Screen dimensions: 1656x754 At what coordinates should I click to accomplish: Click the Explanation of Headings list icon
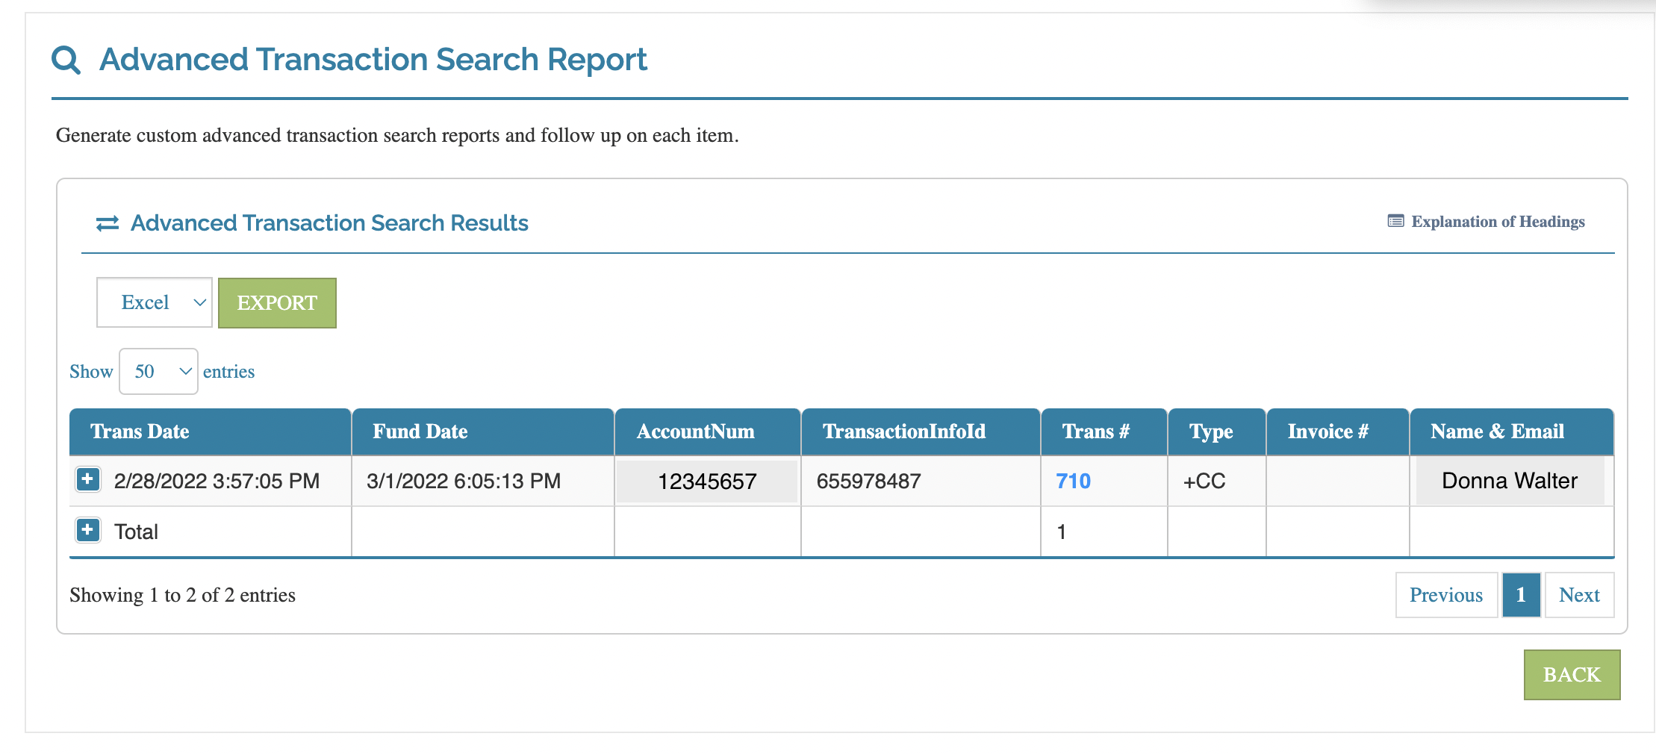tap(1395, 221)
